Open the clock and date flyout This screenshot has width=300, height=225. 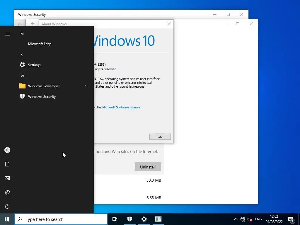click(274, 219)
